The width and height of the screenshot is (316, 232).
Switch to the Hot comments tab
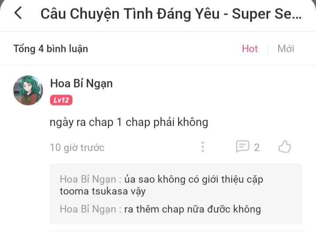[x=250, y=49]
